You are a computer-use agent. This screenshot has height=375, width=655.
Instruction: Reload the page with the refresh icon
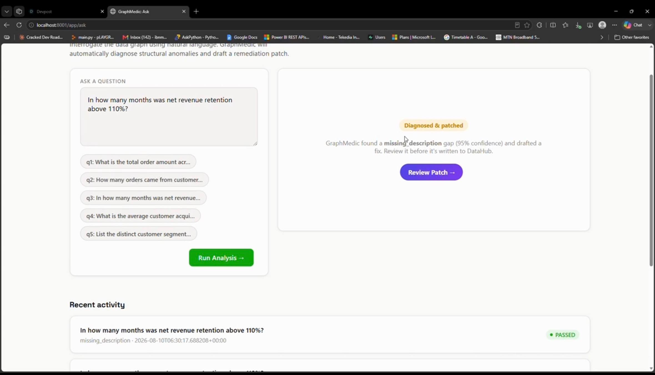click(19, 25)
